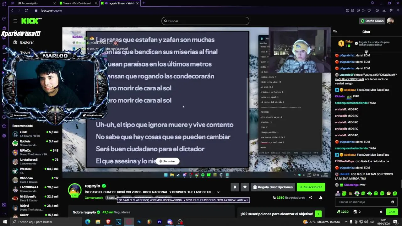The width and height of the screenshot is (402, 226).
Task: Open the Kick hamburger menu
Action: point(15,21)
